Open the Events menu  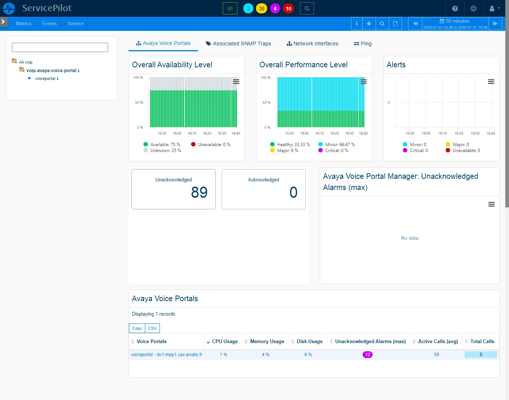(49, 23)
